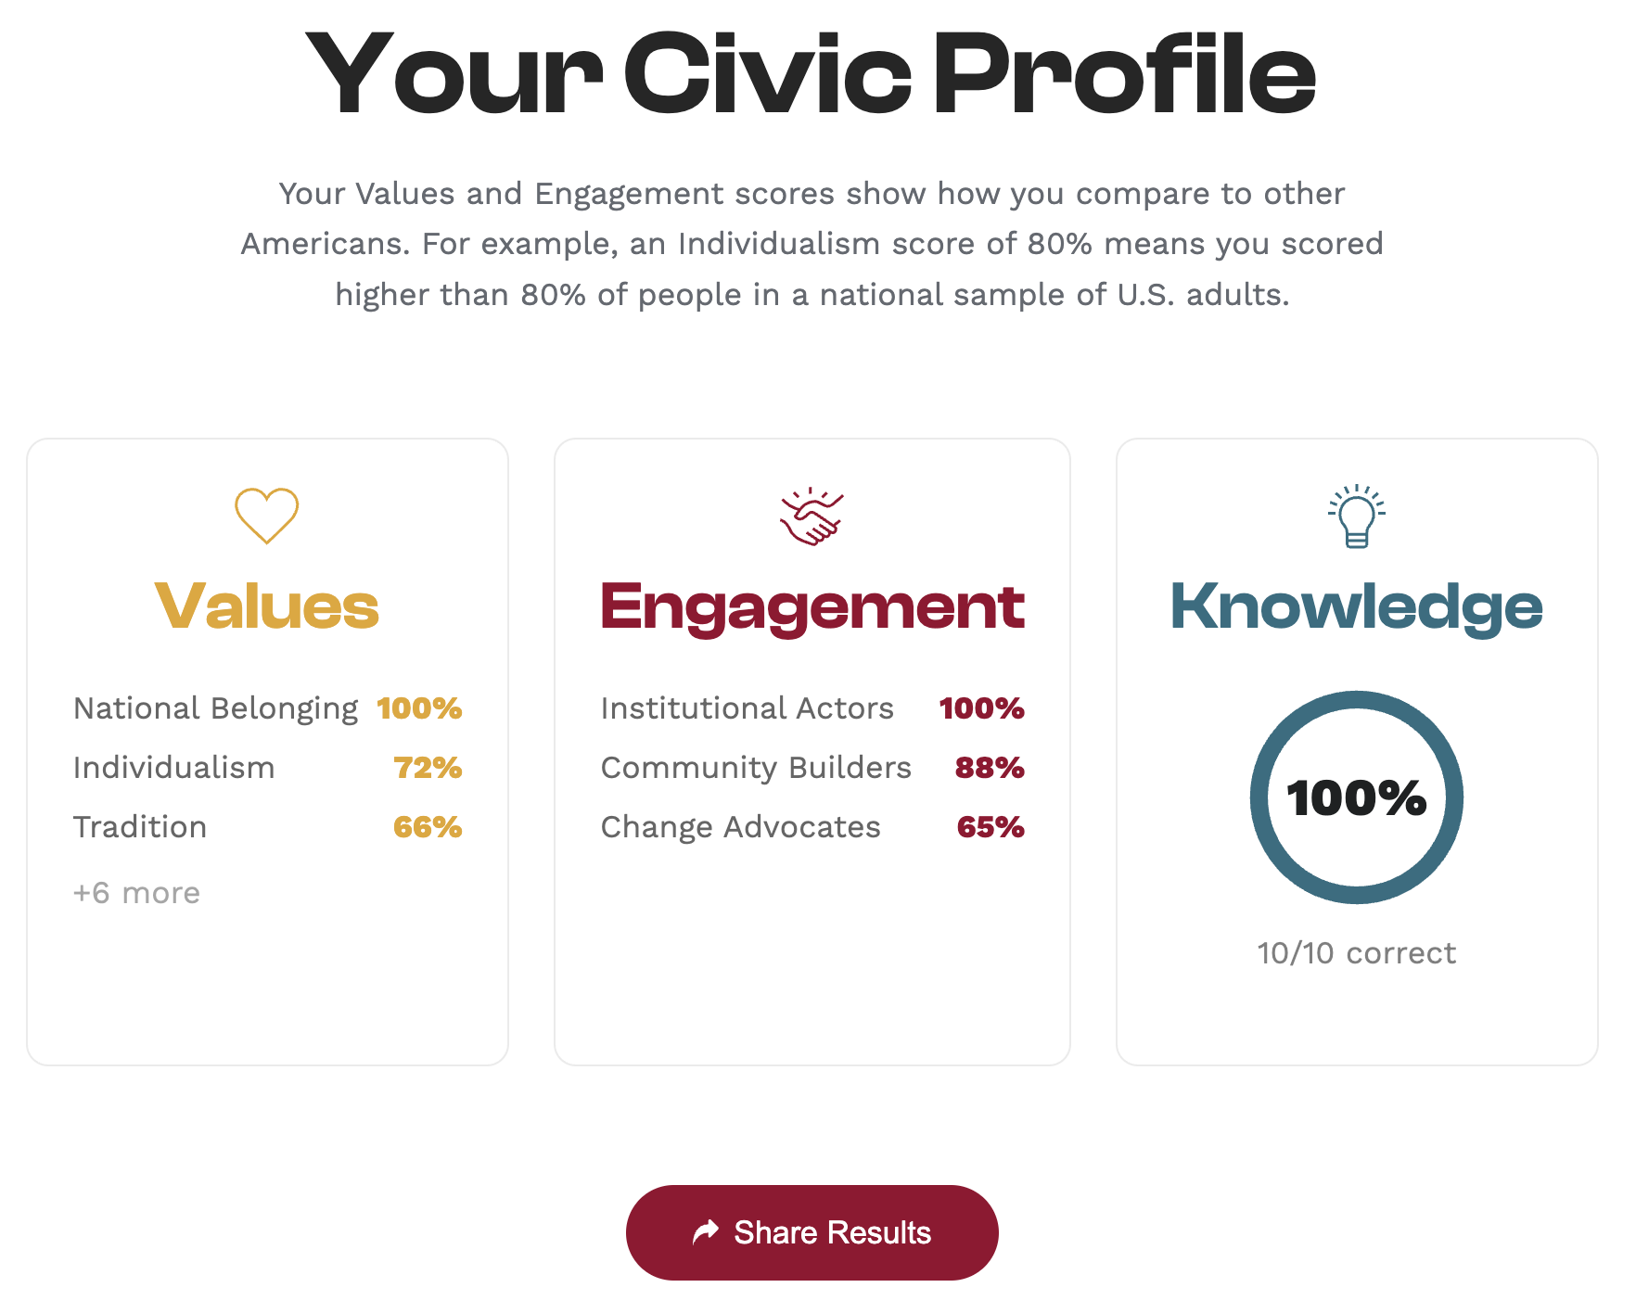The height and width of the screenshot is (1313, 1636).
Task: Open the Knowledge card heading
Action: [x=1356, y=606]
